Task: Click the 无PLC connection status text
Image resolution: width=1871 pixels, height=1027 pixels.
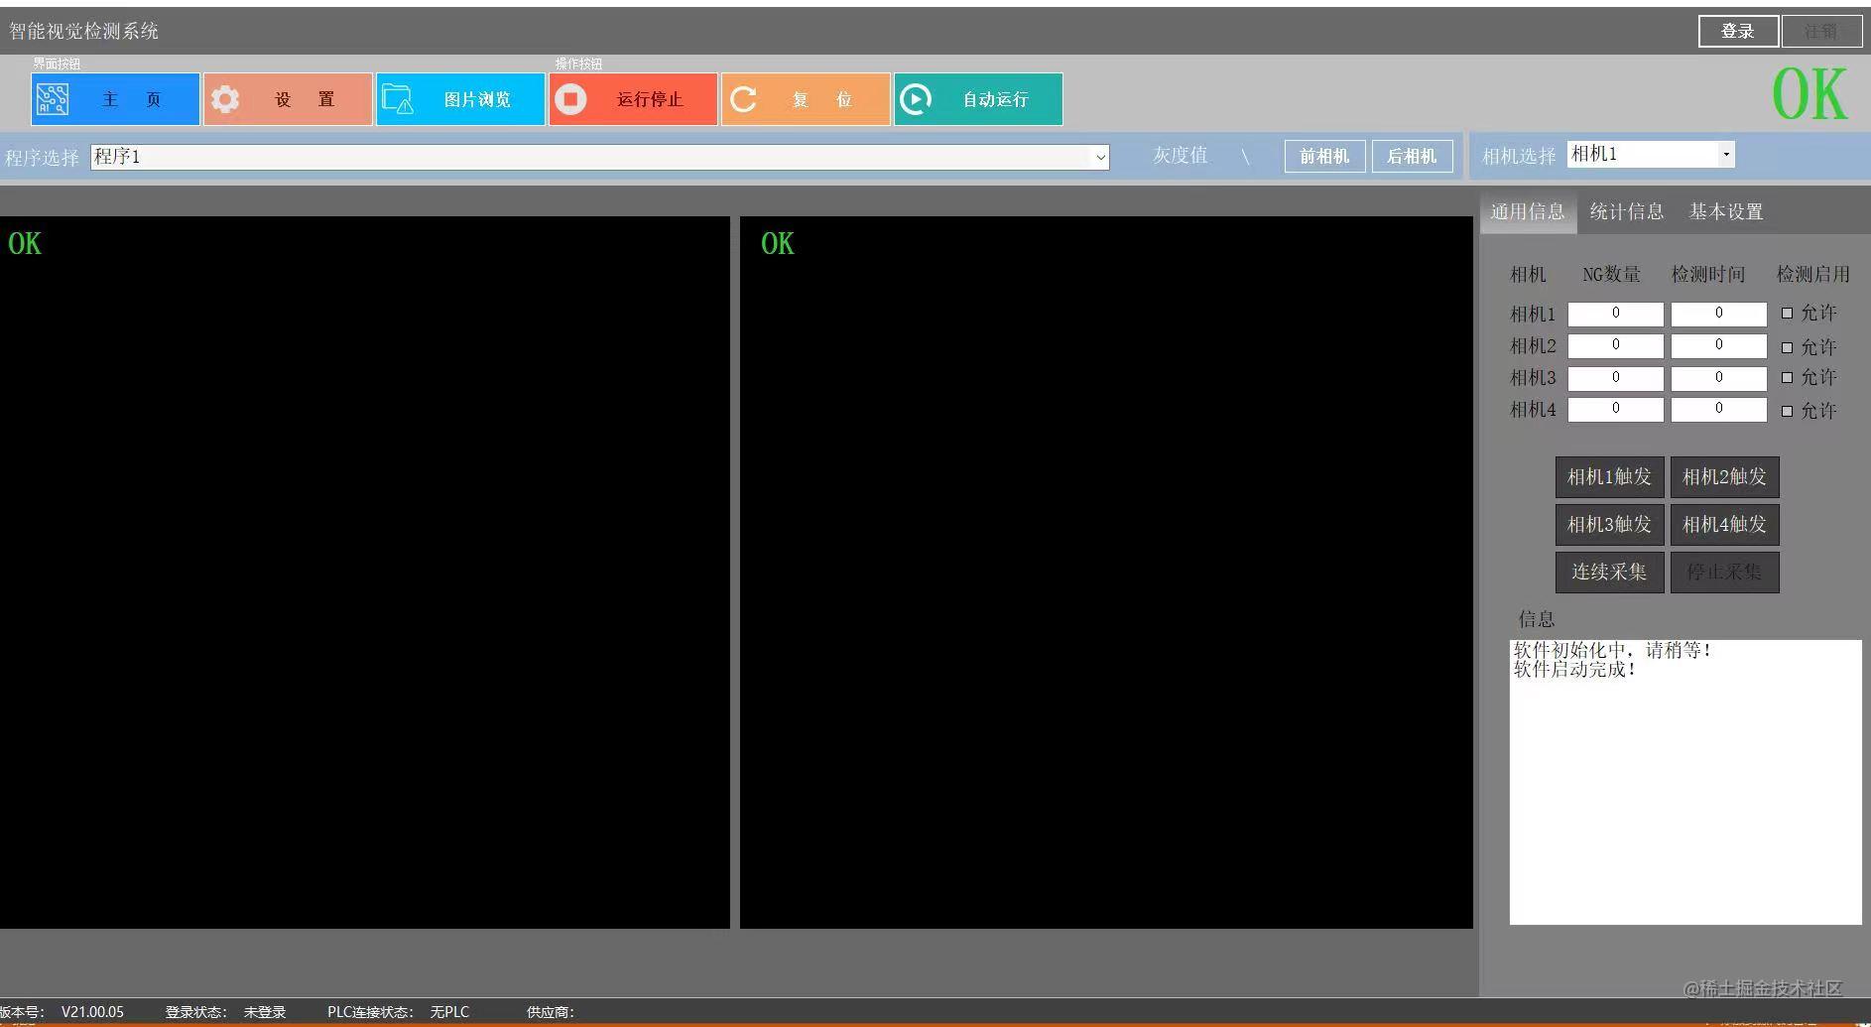Action: click(x=449, y=1012)
